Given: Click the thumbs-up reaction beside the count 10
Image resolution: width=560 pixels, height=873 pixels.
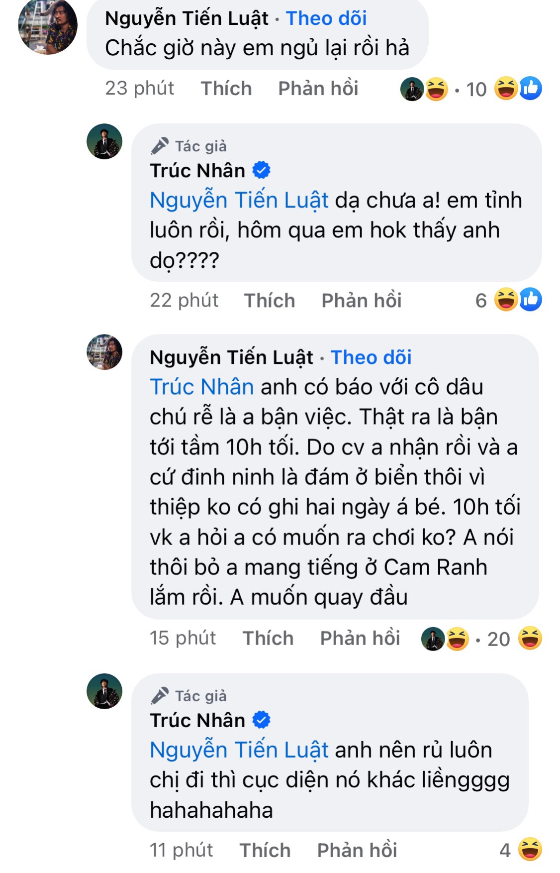Looking at the screenshot, I should pos(531,88).
